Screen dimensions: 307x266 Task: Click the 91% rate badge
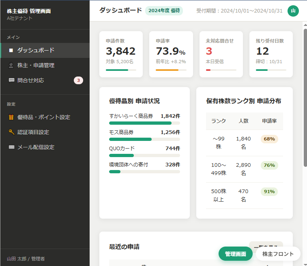(x=269, y=192)
